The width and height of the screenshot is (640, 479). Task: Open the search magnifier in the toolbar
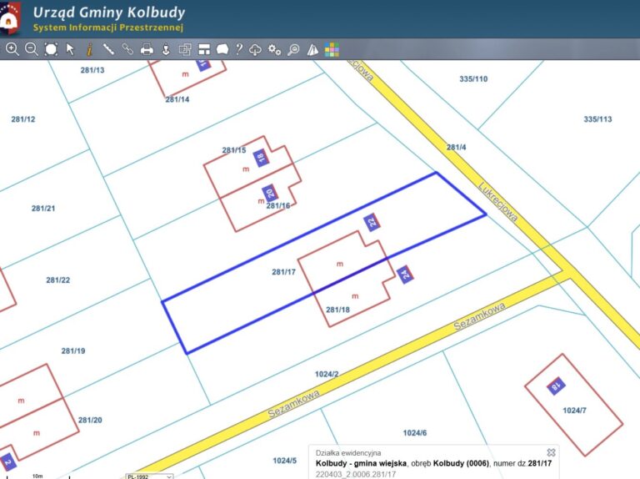[x=293, y=49]
